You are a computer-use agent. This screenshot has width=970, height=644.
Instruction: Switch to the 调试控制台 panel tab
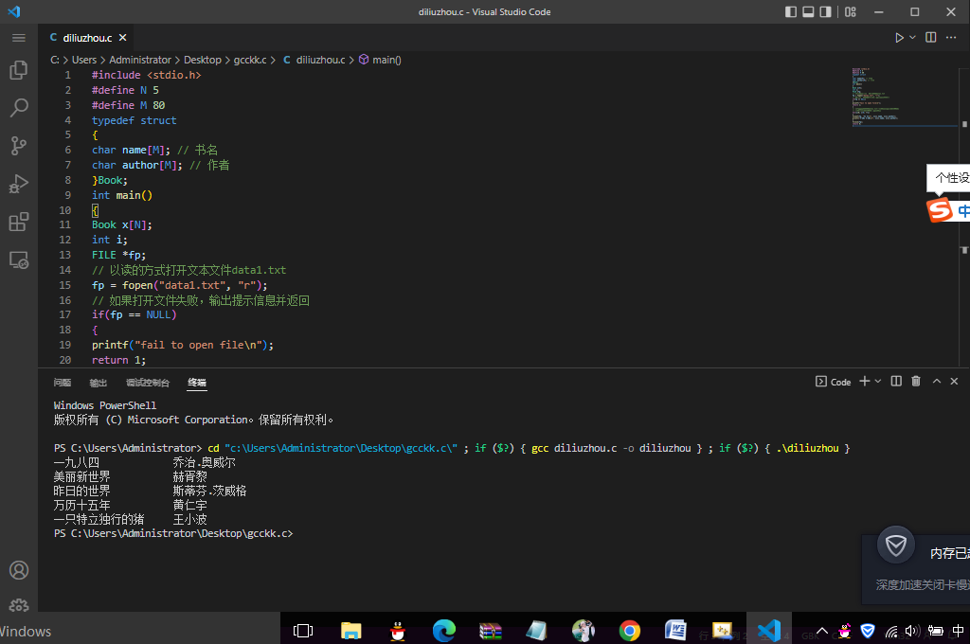coord(147,383)
